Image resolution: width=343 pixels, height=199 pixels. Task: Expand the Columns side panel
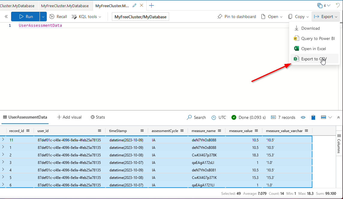tap(339, 144)
